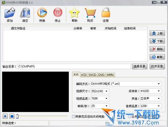Click the 打开目录 open-directory button
The height and width of the screenshot is (127, 168).
[157, 66]
